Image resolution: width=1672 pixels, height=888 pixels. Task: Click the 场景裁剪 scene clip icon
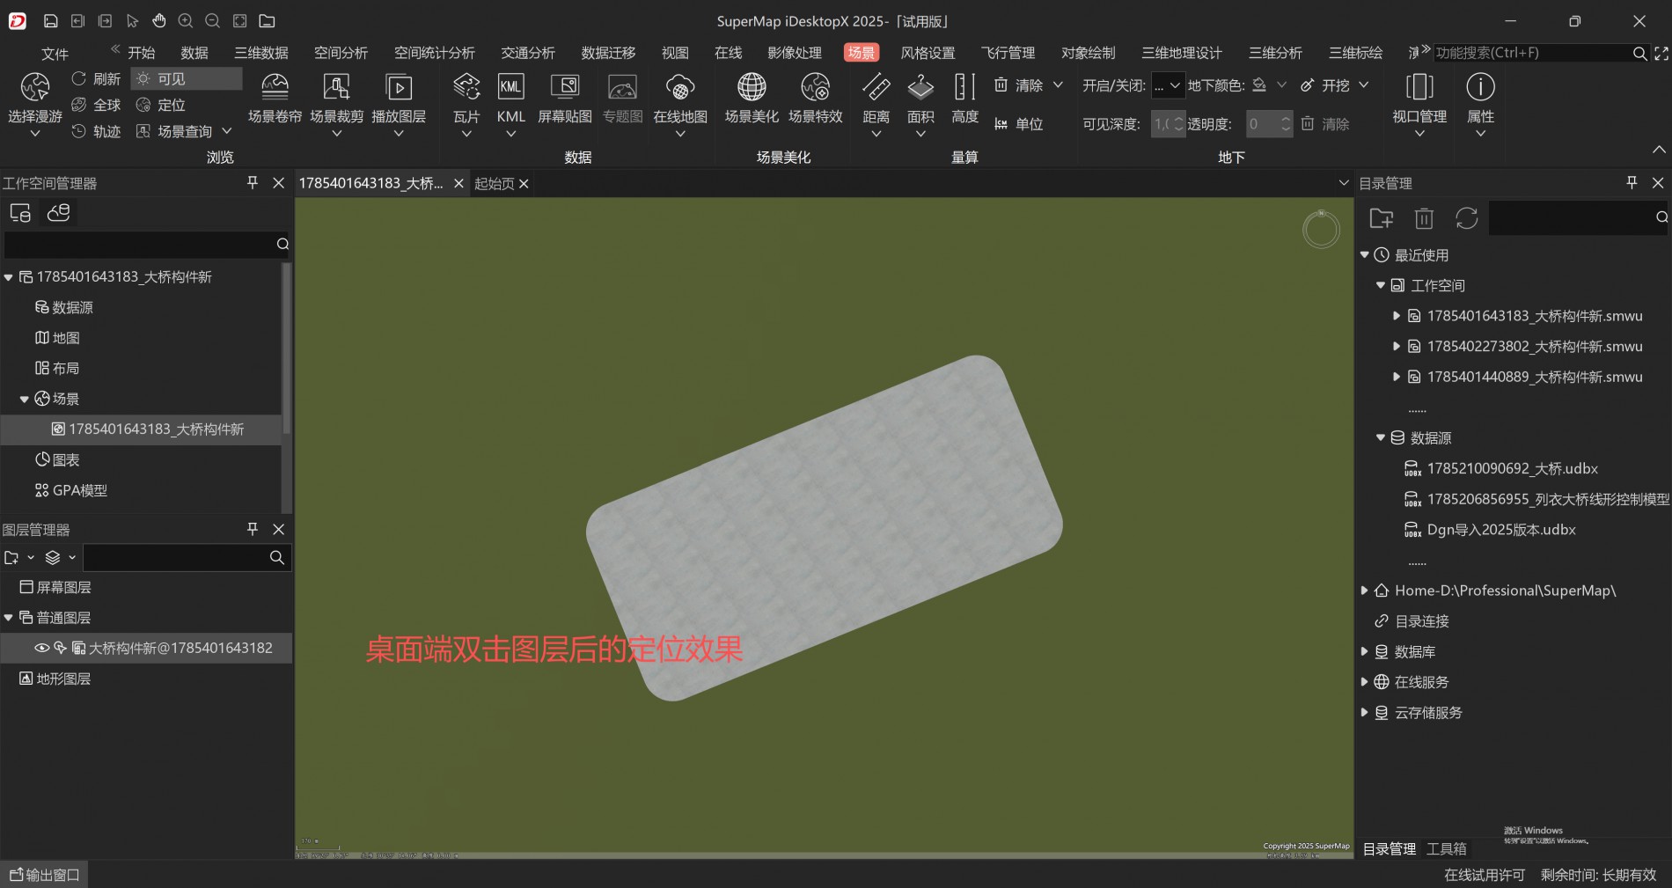coord(336,87)
